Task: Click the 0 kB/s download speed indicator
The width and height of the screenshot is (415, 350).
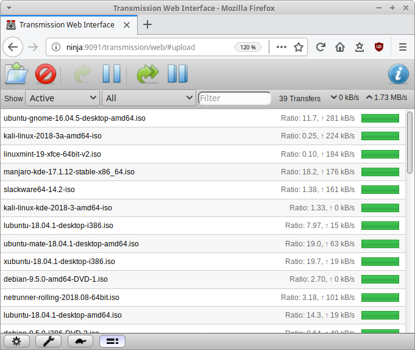Action: [345, 98]
